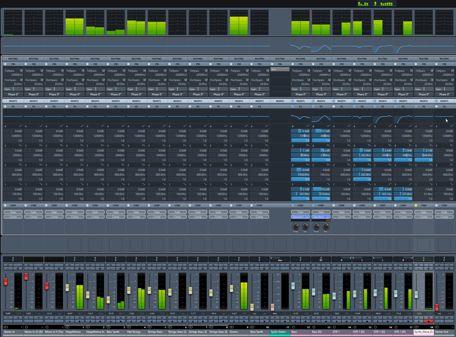The width and height of the screenshot is (456, 337).
Task: Toggle channel strip bypass on Synth_Wave channel
Action: click(416, 206)
